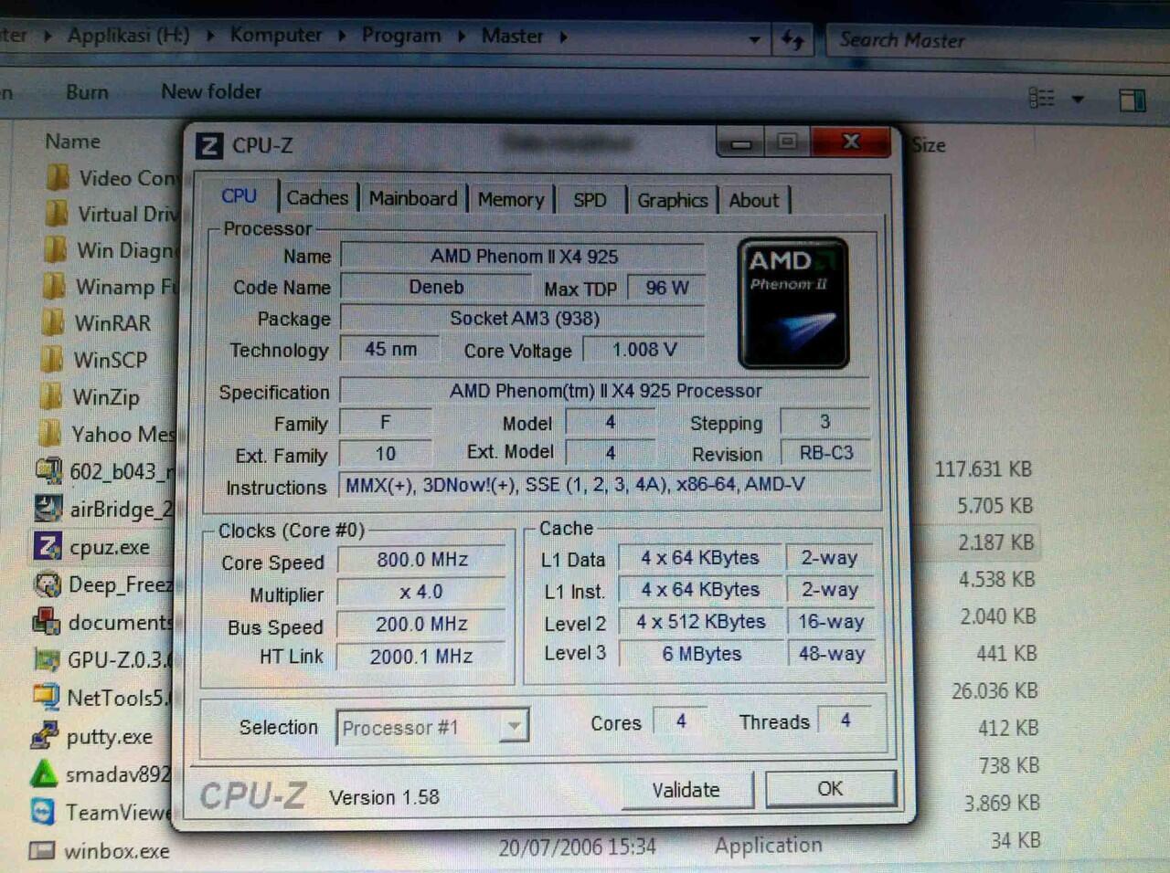Select the 602_b043 installer file icon
This screenshot has height=873, width=1170.
(49, 470)
